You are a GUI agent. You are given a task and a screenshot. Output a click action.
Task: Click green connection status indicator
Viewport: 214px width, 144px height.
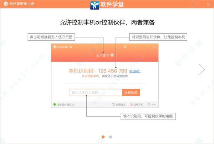(55, 105)
